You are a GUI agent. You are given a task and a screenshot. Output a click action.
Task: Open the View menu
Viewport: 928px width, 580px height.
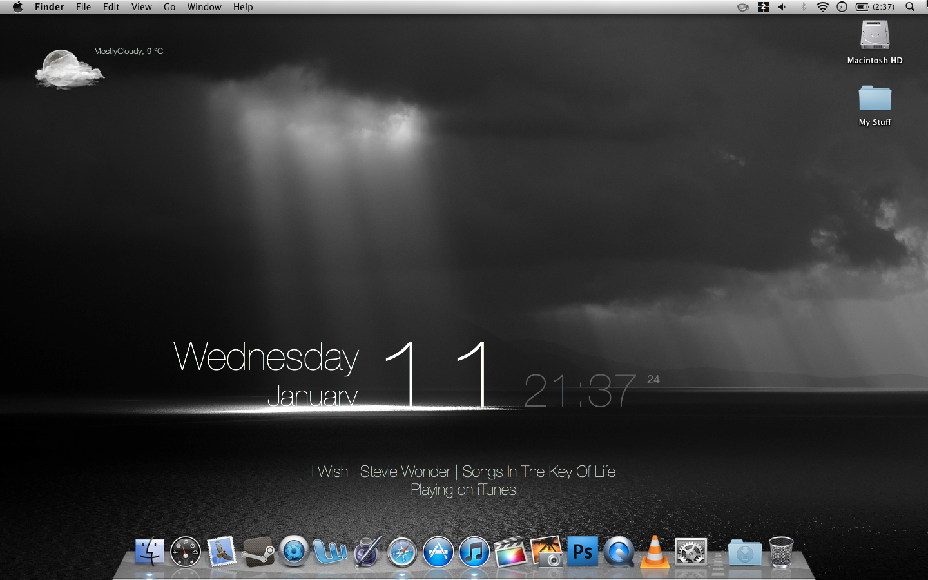pyautogui.click(x=141, y=7)
